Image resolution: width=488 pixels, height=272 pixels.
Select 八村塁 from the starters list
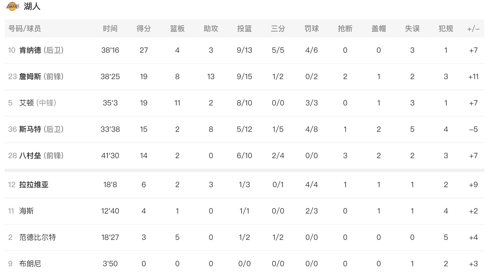tap(30, 156)
